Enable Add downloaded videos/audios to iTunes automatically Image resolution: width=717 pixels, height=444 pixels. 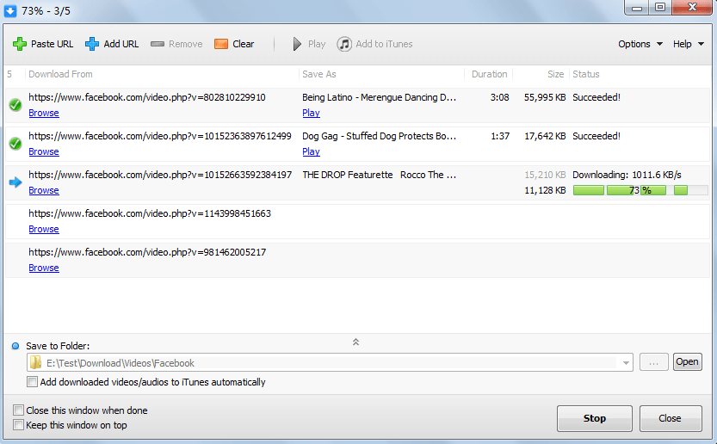32,382
